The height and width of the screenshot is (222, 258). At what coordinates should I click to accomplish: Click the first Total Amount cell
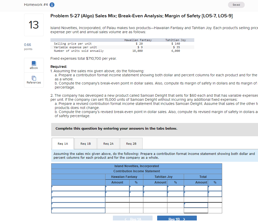(196, 188)
